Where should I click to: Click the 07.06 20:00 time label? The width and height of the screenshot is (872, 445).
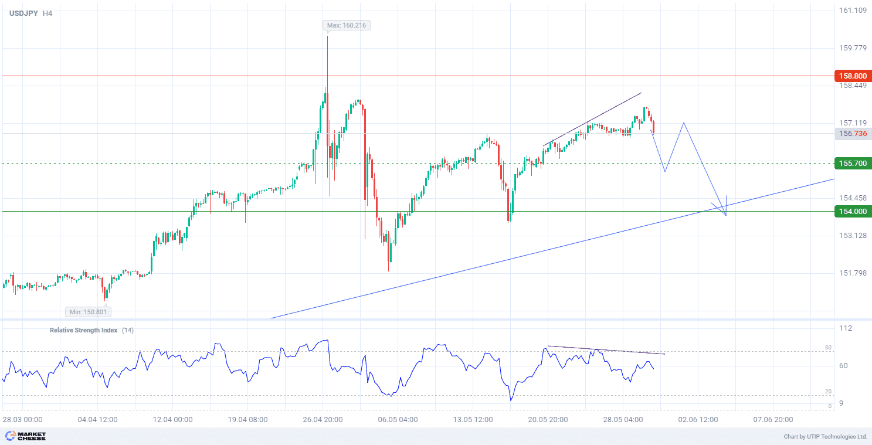click(773, 420)
